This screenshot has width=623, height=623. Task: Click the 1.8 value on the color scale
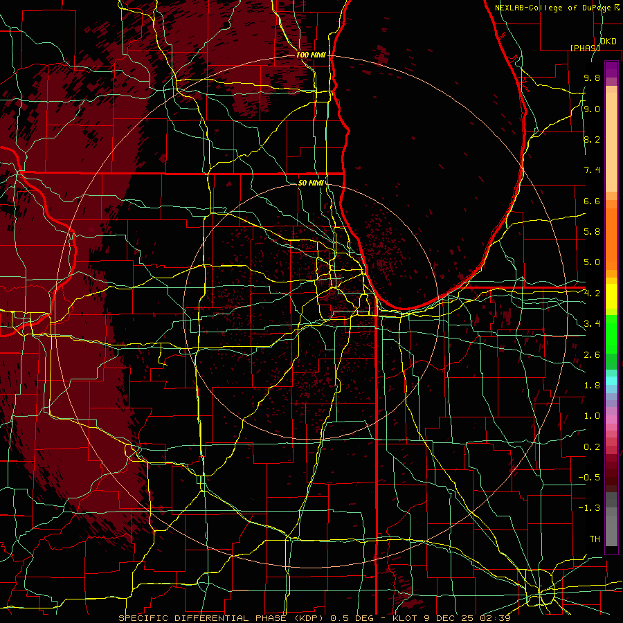(x=592, y=386)
